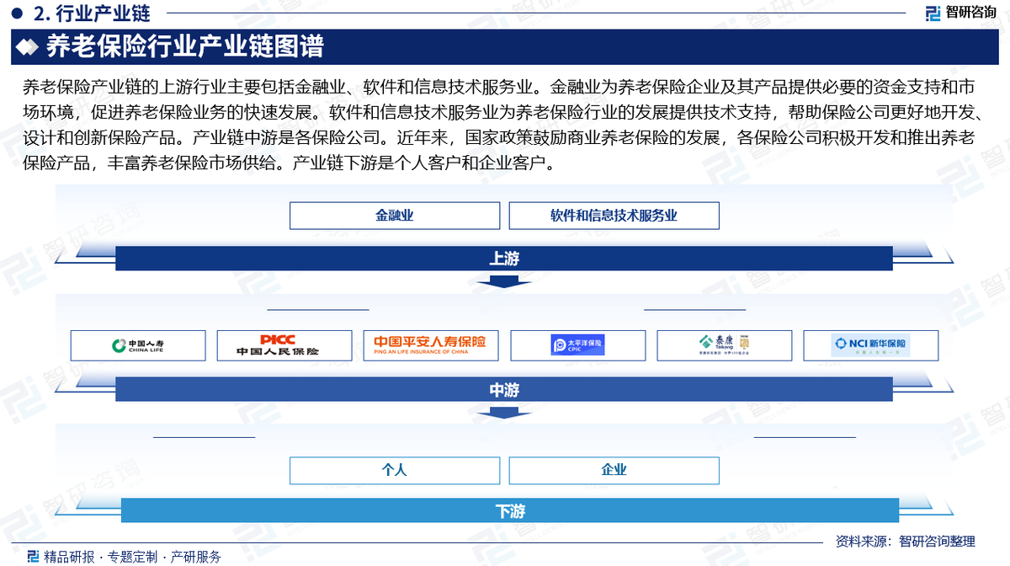Click the NCI 新华保险 logo
Screen dimensions: 1010x566
[x=871, y=344]
